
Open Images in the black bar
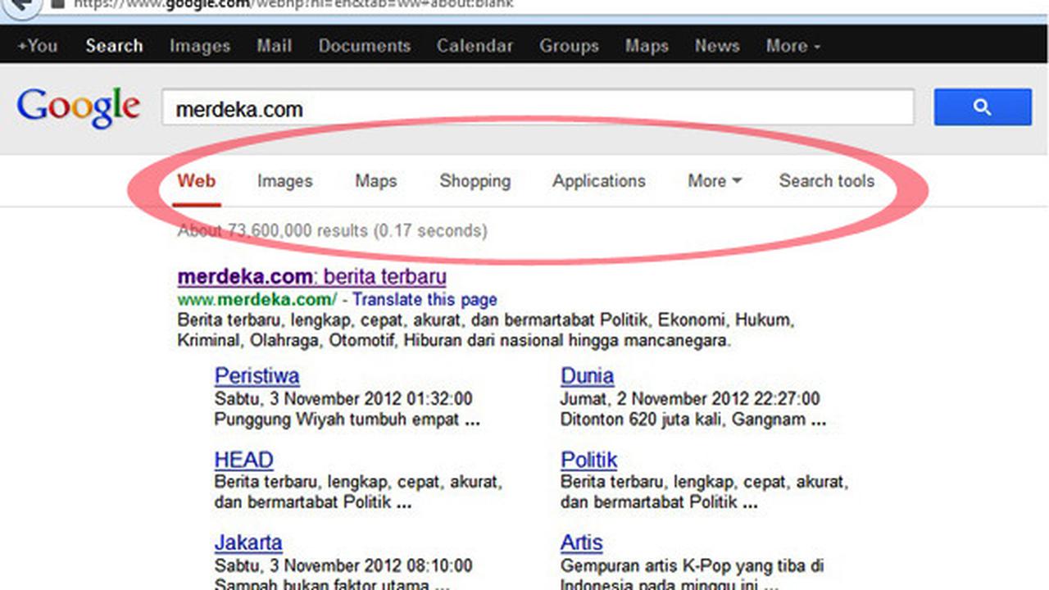tap(200, 46)
